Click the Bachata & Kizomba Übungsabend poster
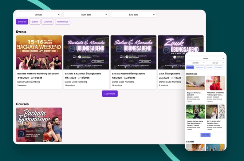 click(x=86, y=52)
